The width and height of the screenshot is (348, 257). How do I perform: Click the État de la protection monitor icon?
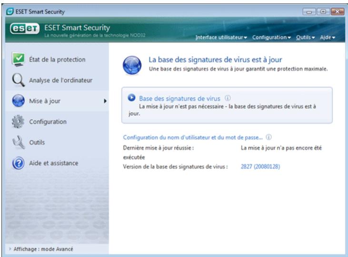(18, 59)
